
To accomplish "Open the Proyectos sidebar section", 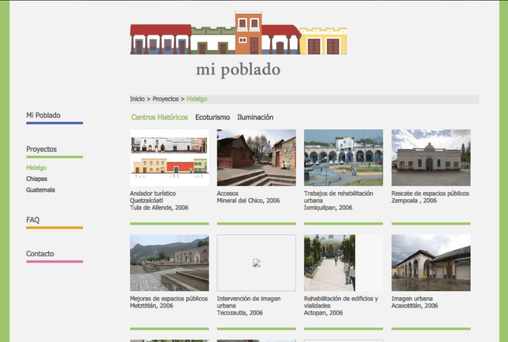I will click(x=42, y=149).
